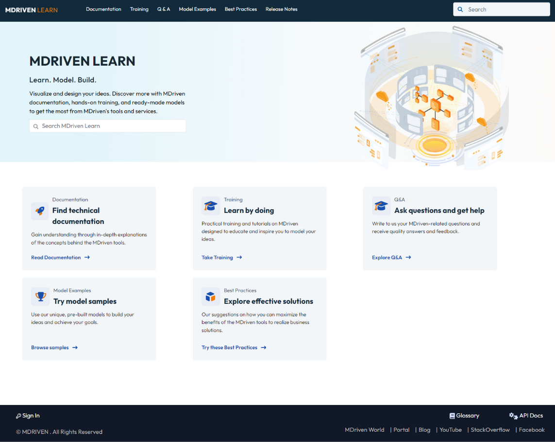The height and width of the screenshot is (442, 555).
Task: Select Model Examples in the navigation bar
Action: tap(197, 9)
